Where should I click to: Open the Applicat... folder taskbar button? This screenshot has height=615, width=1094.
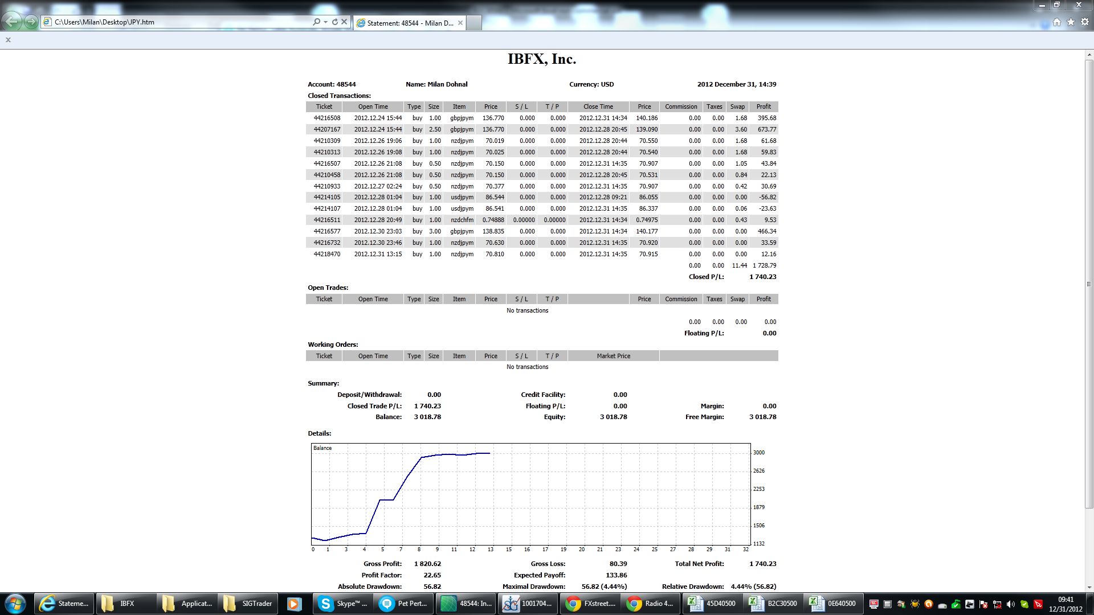(x=187, y=604)
